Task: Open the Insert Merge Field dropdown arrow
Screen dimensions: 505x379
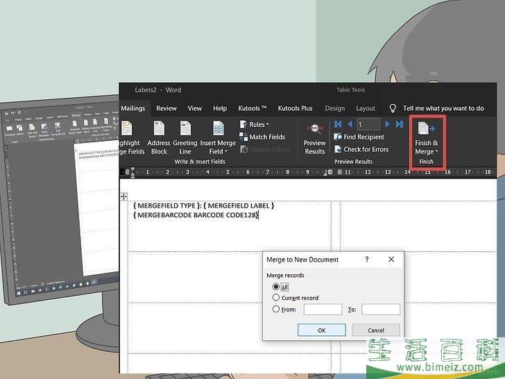Action: (x=225, y=151)
